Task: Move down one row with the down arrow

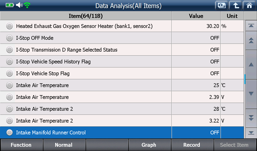Action: coord(251,94)
